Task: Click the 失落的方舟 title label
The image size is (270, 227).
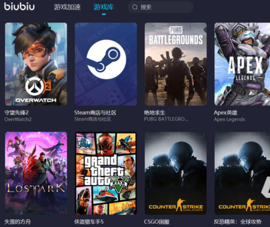Action: pos(17,222)
